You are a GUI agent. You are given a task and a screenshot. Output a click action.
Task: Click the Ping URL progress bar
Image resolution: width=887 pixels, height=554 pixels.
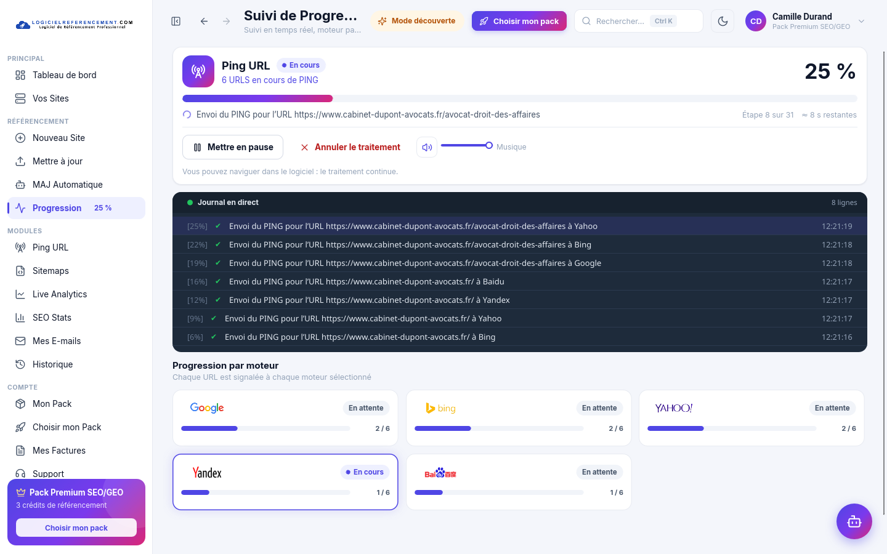coord(519,98)
